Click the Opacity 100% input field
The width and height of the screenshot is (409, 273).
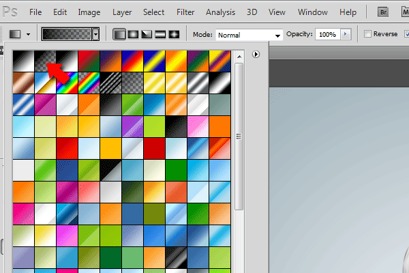click(327, 34)
